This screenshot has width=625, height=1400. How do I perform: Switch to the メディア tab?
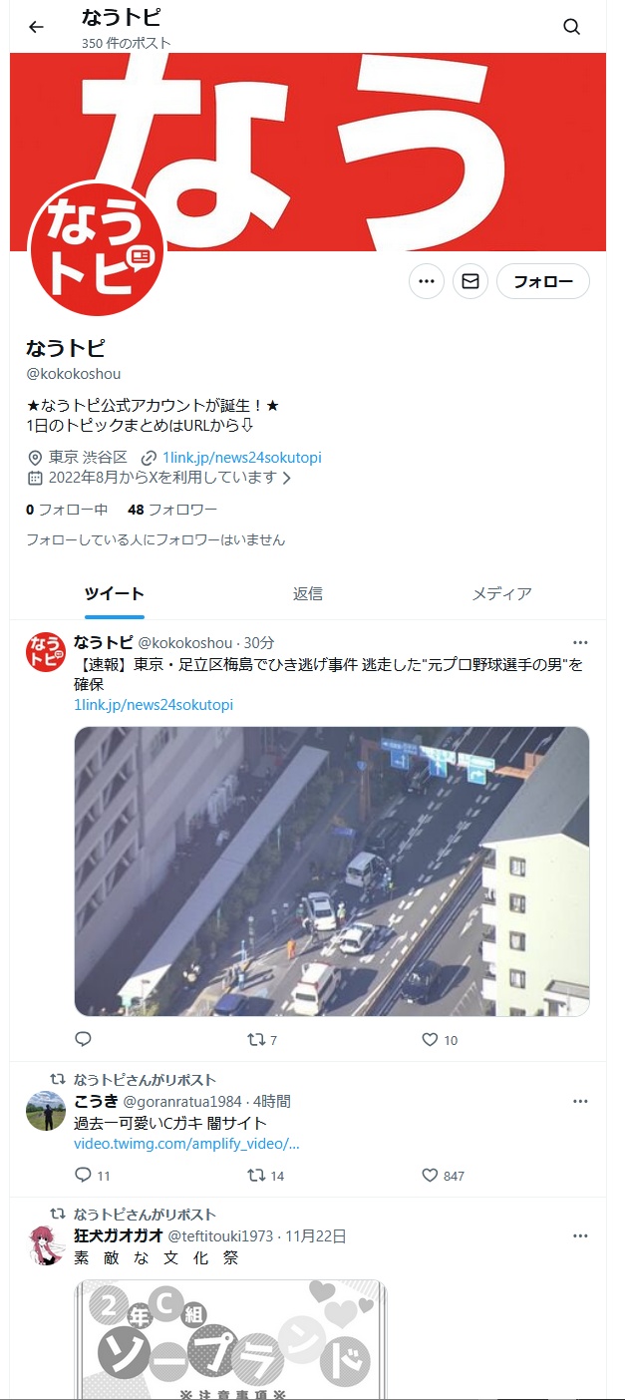pos(501,593)
